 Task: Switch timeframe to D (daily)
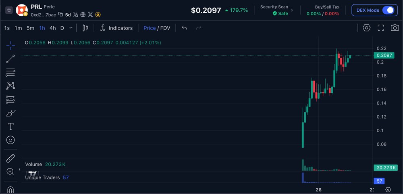pyautogui.click(x=62, y=28)
